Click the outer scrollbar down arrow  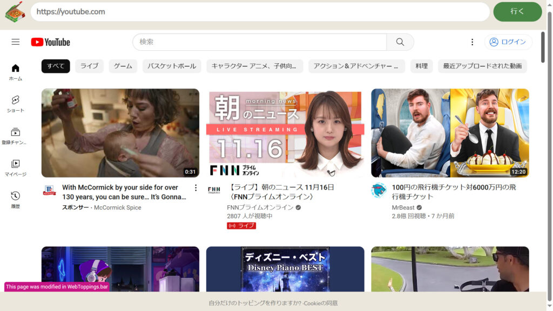coord(549,306)
